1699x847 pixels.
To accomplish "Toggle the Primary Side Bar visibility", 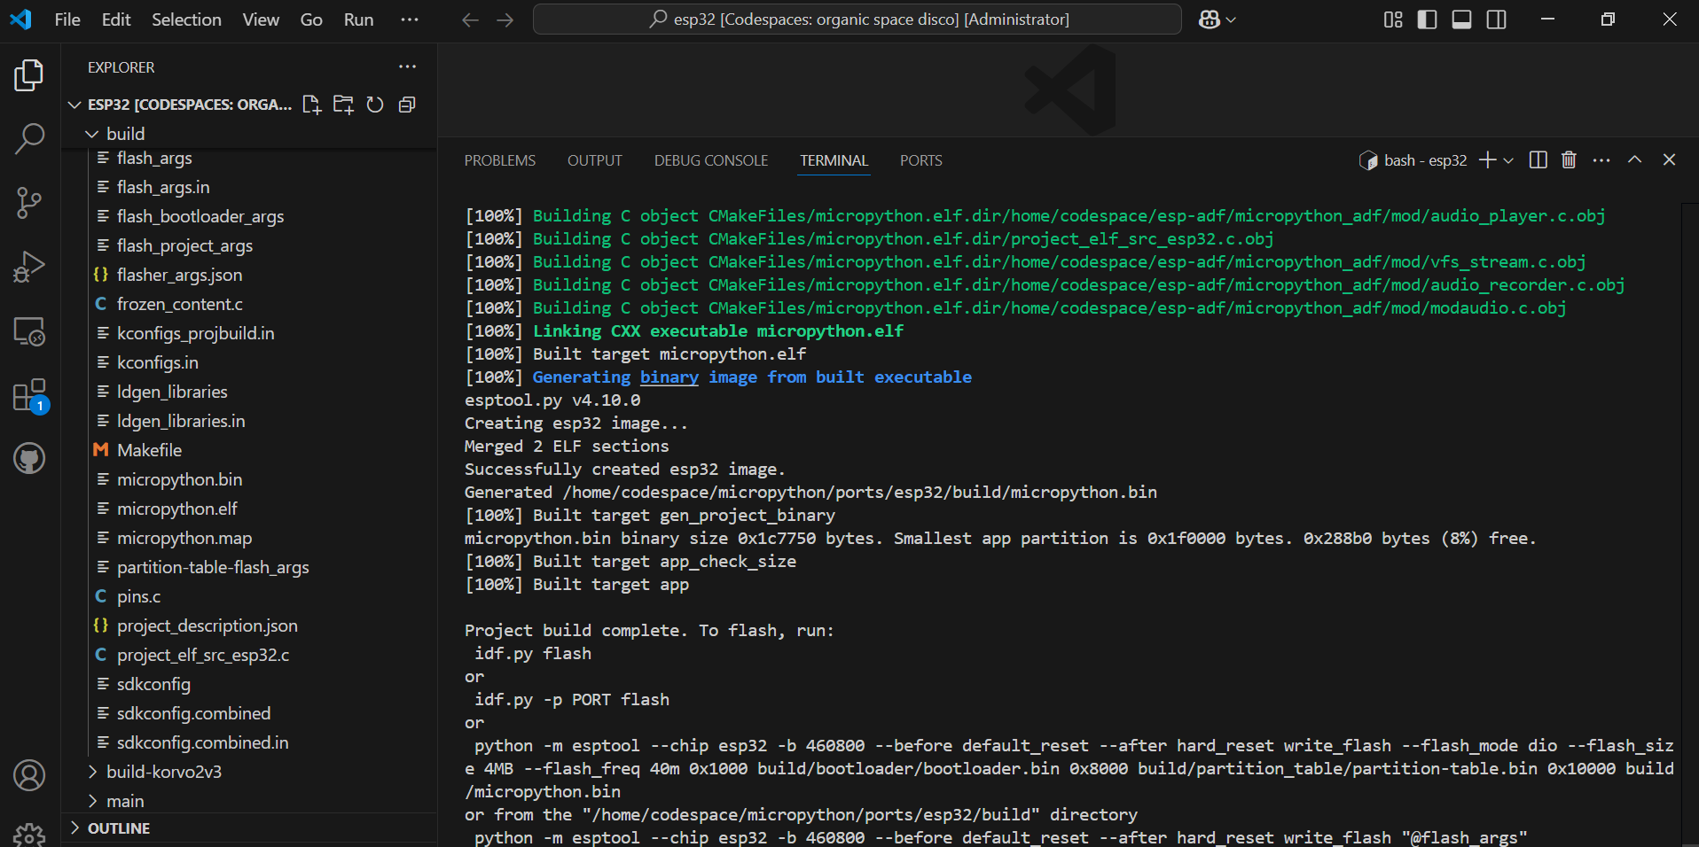I will [1426, 19].
